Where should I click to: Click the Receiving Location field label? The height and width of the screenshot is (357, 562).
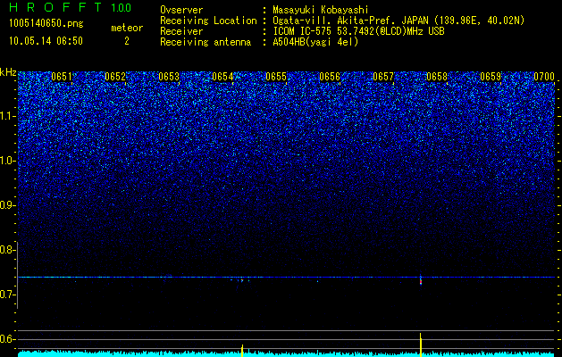tap(208, 21)
